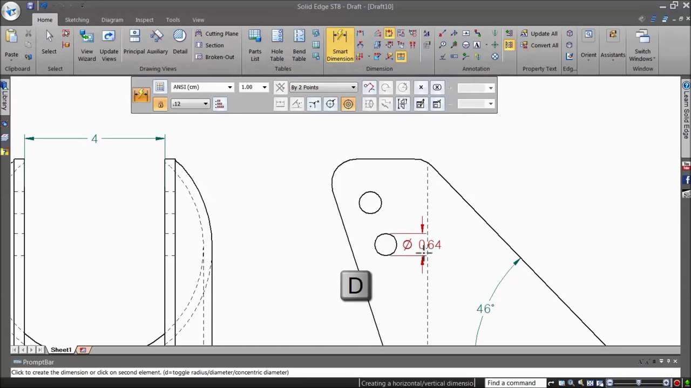The width and height of the screenshot is (691, 388).
Task: Open the By 2 Points orientation dropdown
Action: (x=323, y=87)
